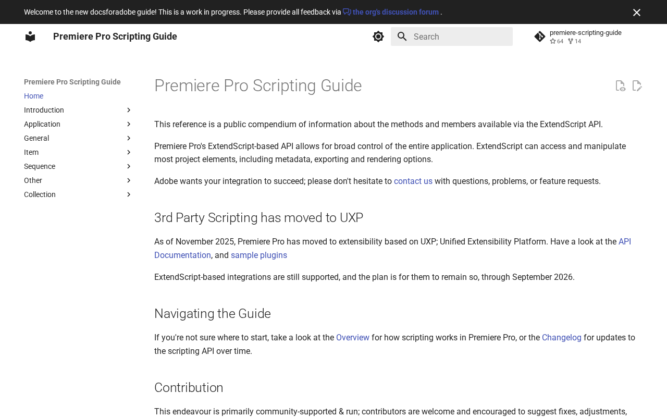This screenshot has height=417, width=667.
Task: Select Home in the sidebar navigation
Action: click(34, 96)
